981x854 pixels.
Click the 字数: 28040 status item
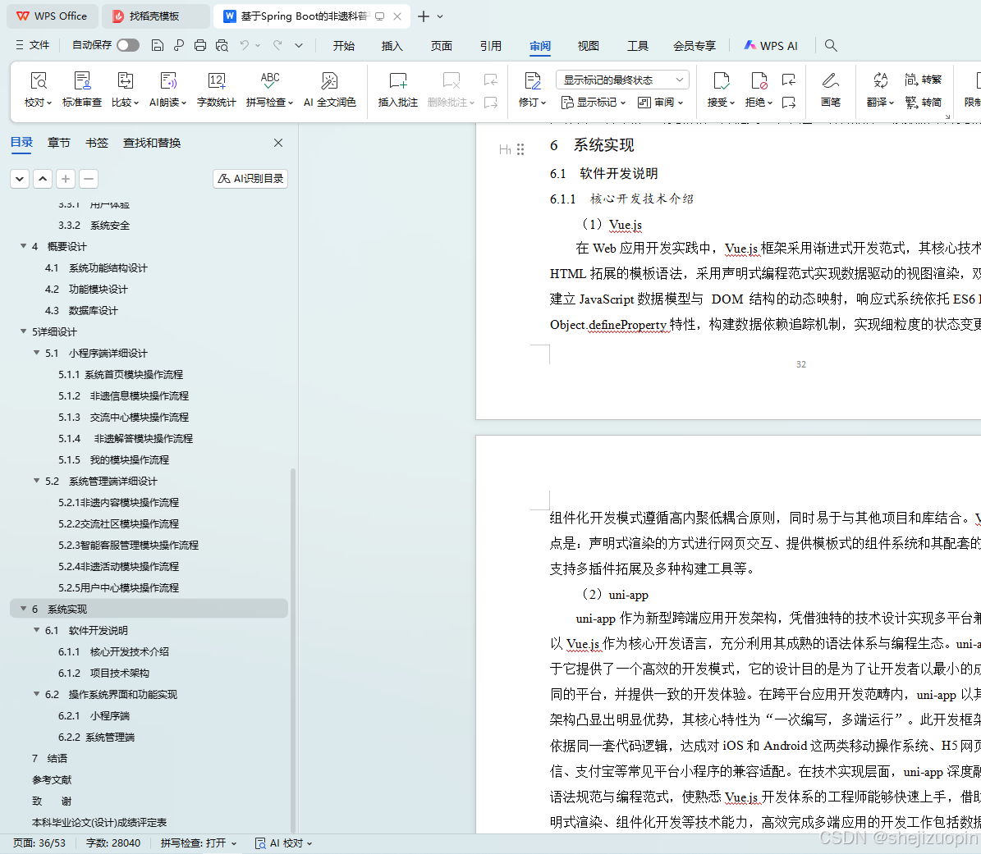point(113,843)
